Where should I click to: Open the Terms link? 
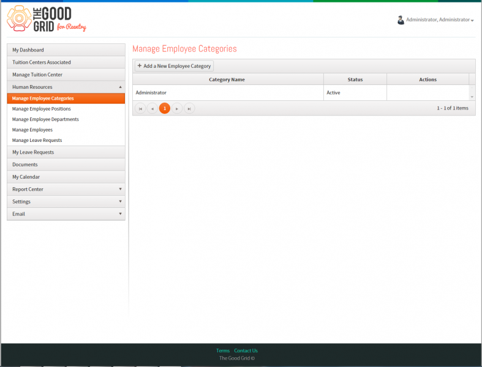223,350
